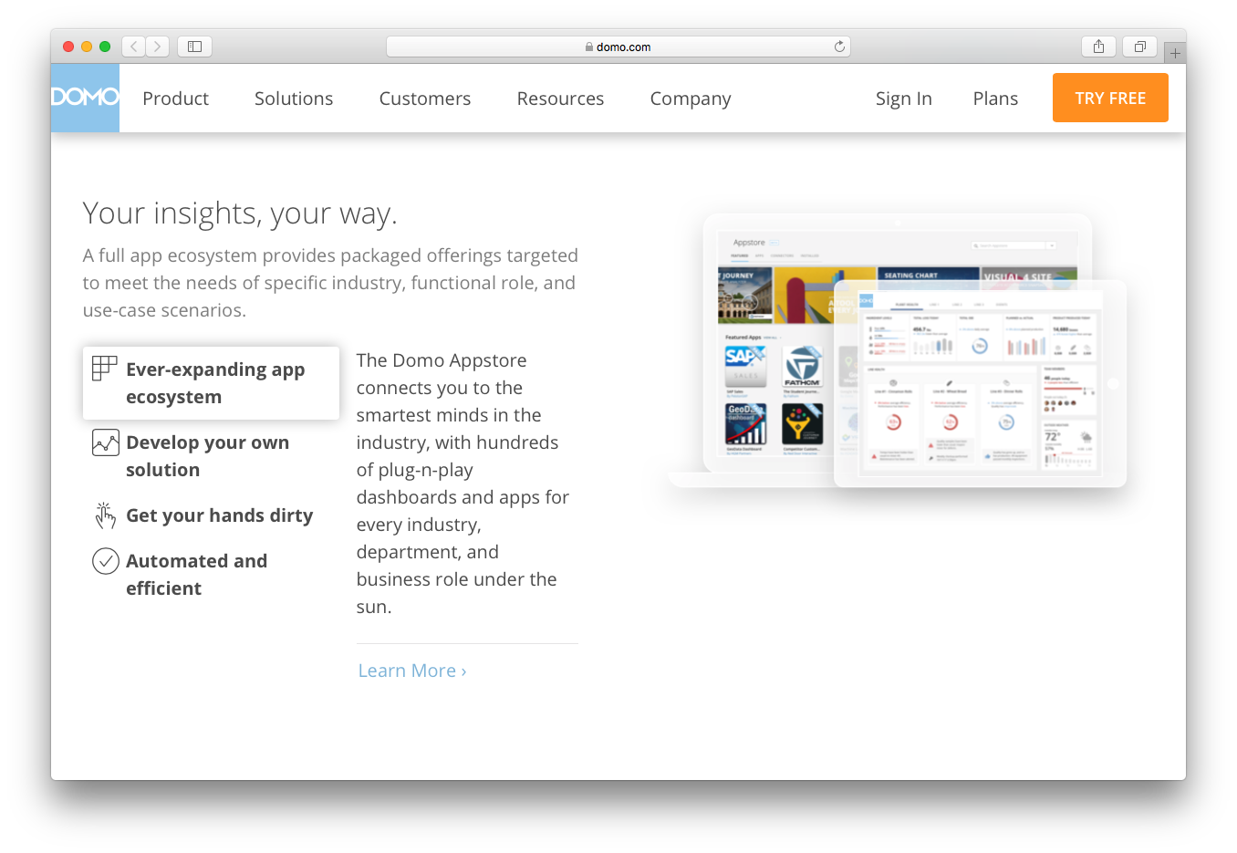The height and width of the screenshot is (853, 1237).
Task: Open the Product menu
Action: pyautogui.click(x=175, y=99)
